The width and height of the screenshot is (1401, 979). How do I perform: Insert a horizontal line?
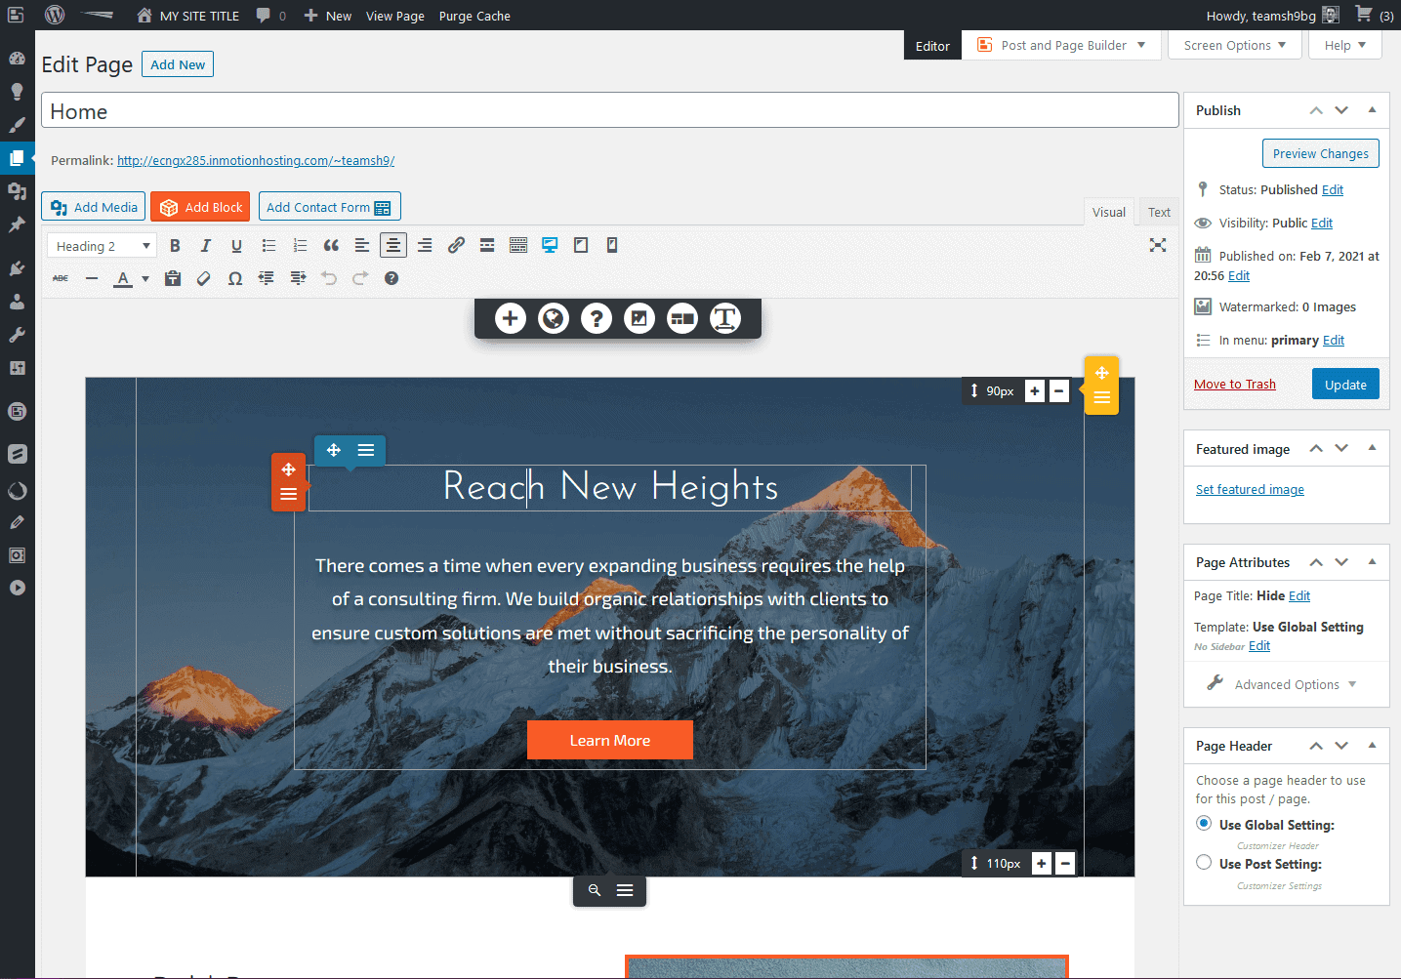point(92,278)
